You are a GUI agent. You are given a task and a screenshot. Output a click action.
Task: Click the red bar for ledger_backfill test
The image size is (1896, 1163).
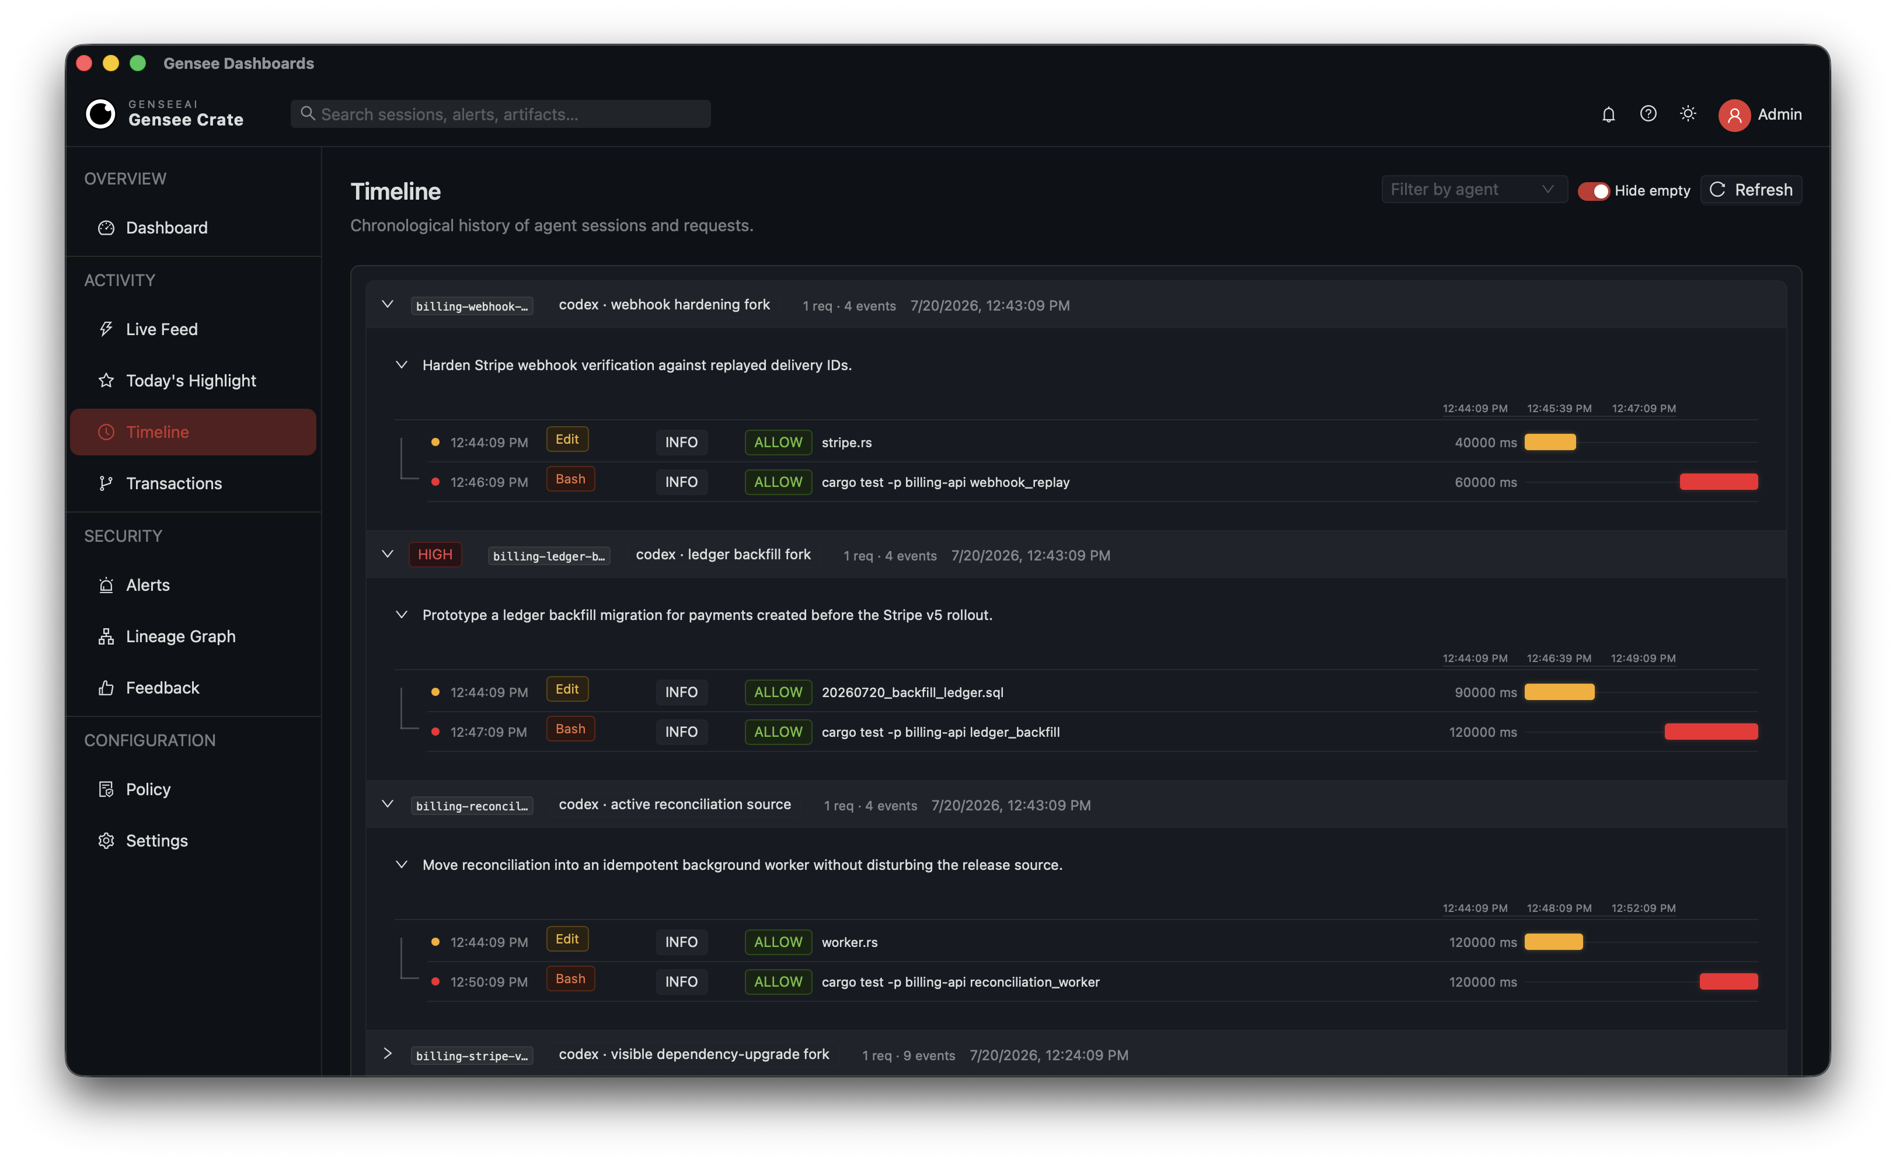1710,732
